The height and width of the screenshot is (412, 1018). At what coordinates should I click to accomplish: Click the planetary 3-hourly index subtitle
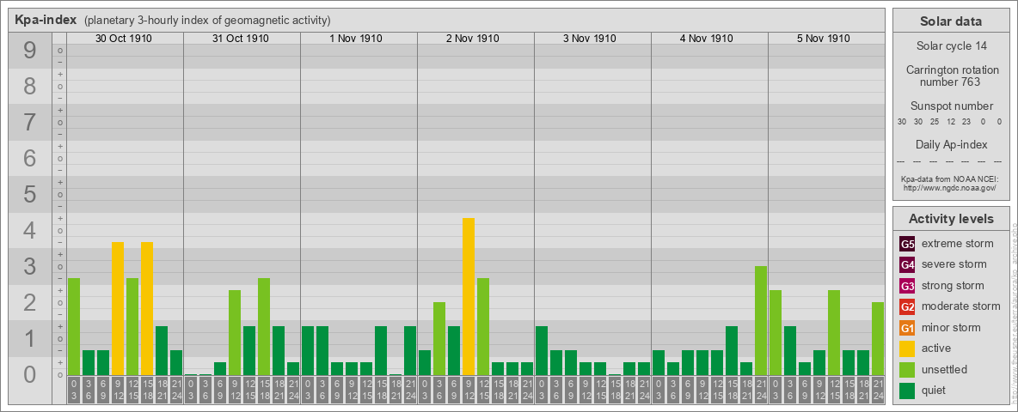[x=207, y=21]
